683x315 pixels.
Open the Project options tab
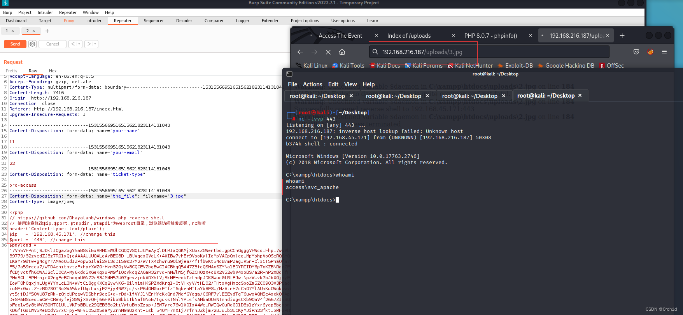tap(305, 21)
